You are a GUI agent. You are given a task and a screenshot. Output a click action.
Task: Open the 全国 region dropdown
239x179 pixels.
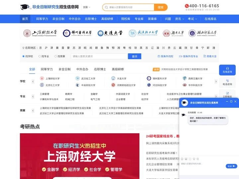point(87,7)
